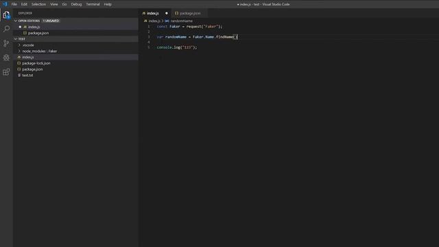Viewport: 439px width, 247px height.
Task: Place cursor in console.log("123") code line
Action: (x=177, y=47)
